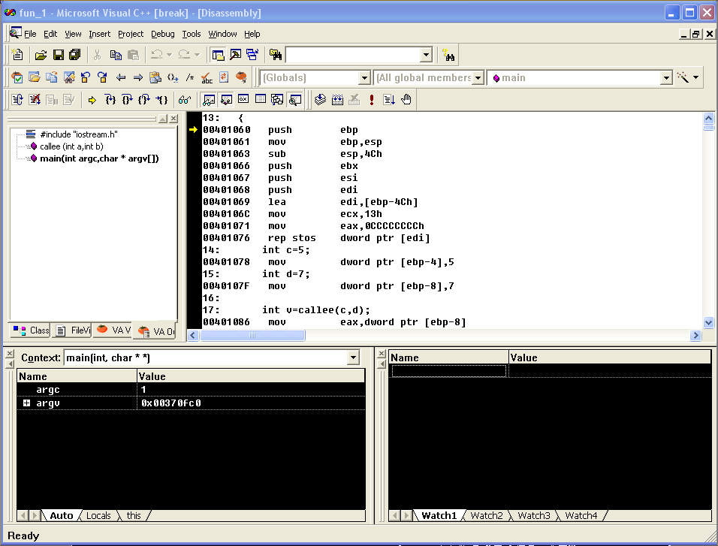Screen dimensions: 718x546
Task: Click the Step Out icon
Action: [144, 100]
